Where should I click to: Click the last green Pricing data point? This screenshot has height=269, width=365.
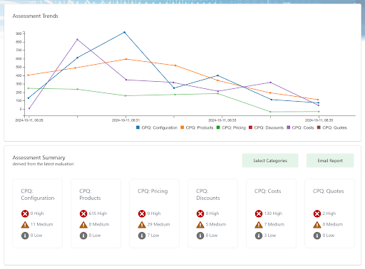coord(319,112)
